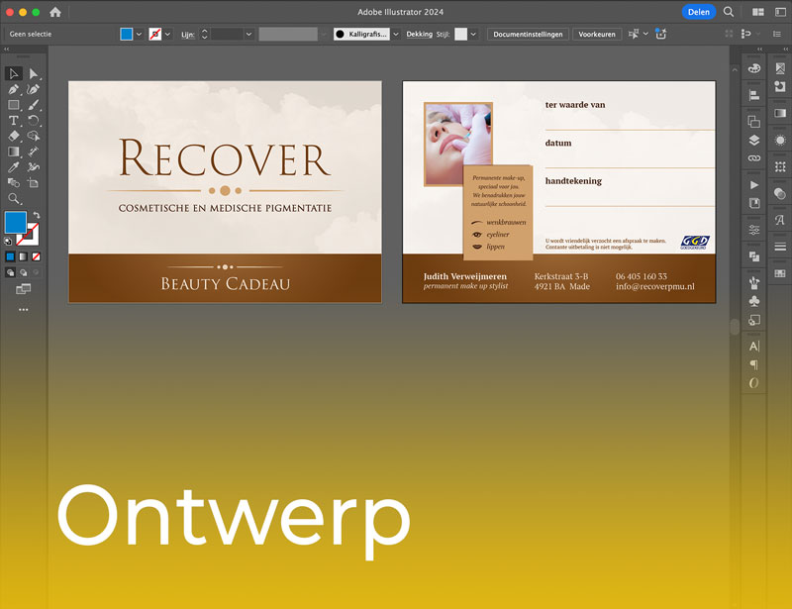This screenshot has height=609, width=792.
Task: Click the blue Fill swatch in toolbar
Action: [15, 223]
